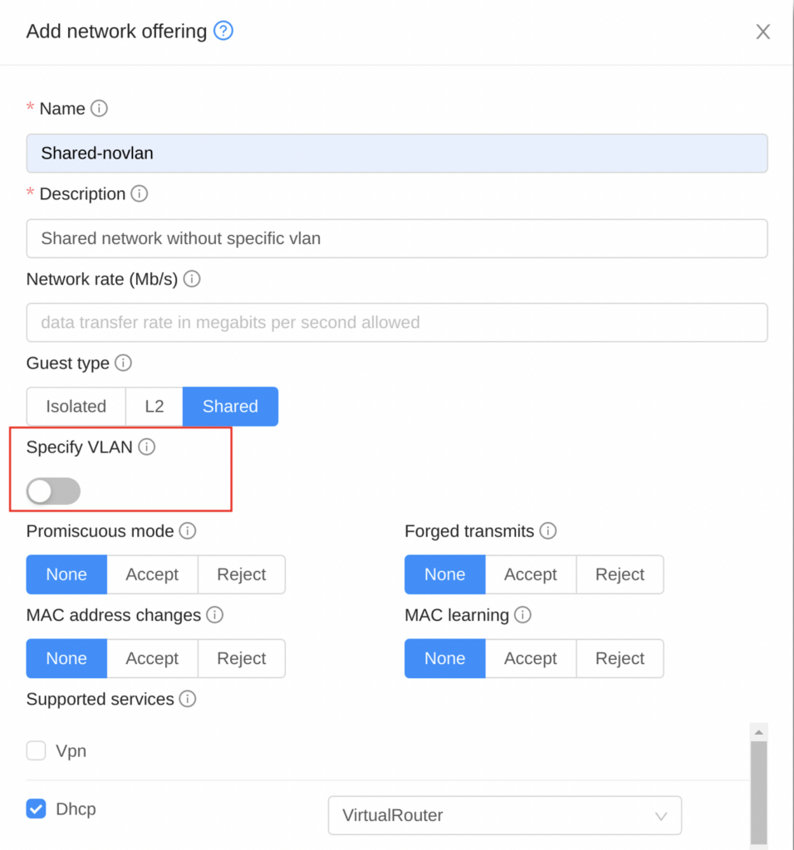This screenshot has height=850, width=794.
Task: Click the Network rate input field
Action: [397, 323]
